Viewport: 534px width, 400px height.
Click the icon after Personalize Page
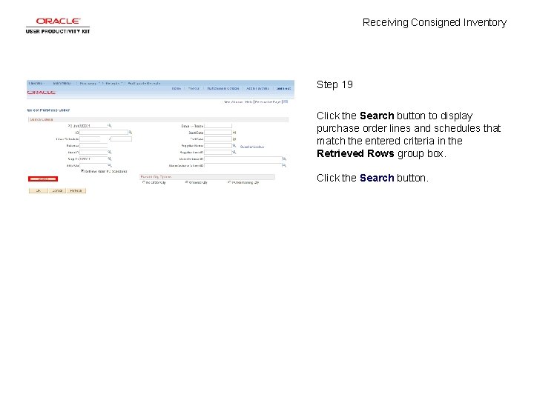point(286,101)
